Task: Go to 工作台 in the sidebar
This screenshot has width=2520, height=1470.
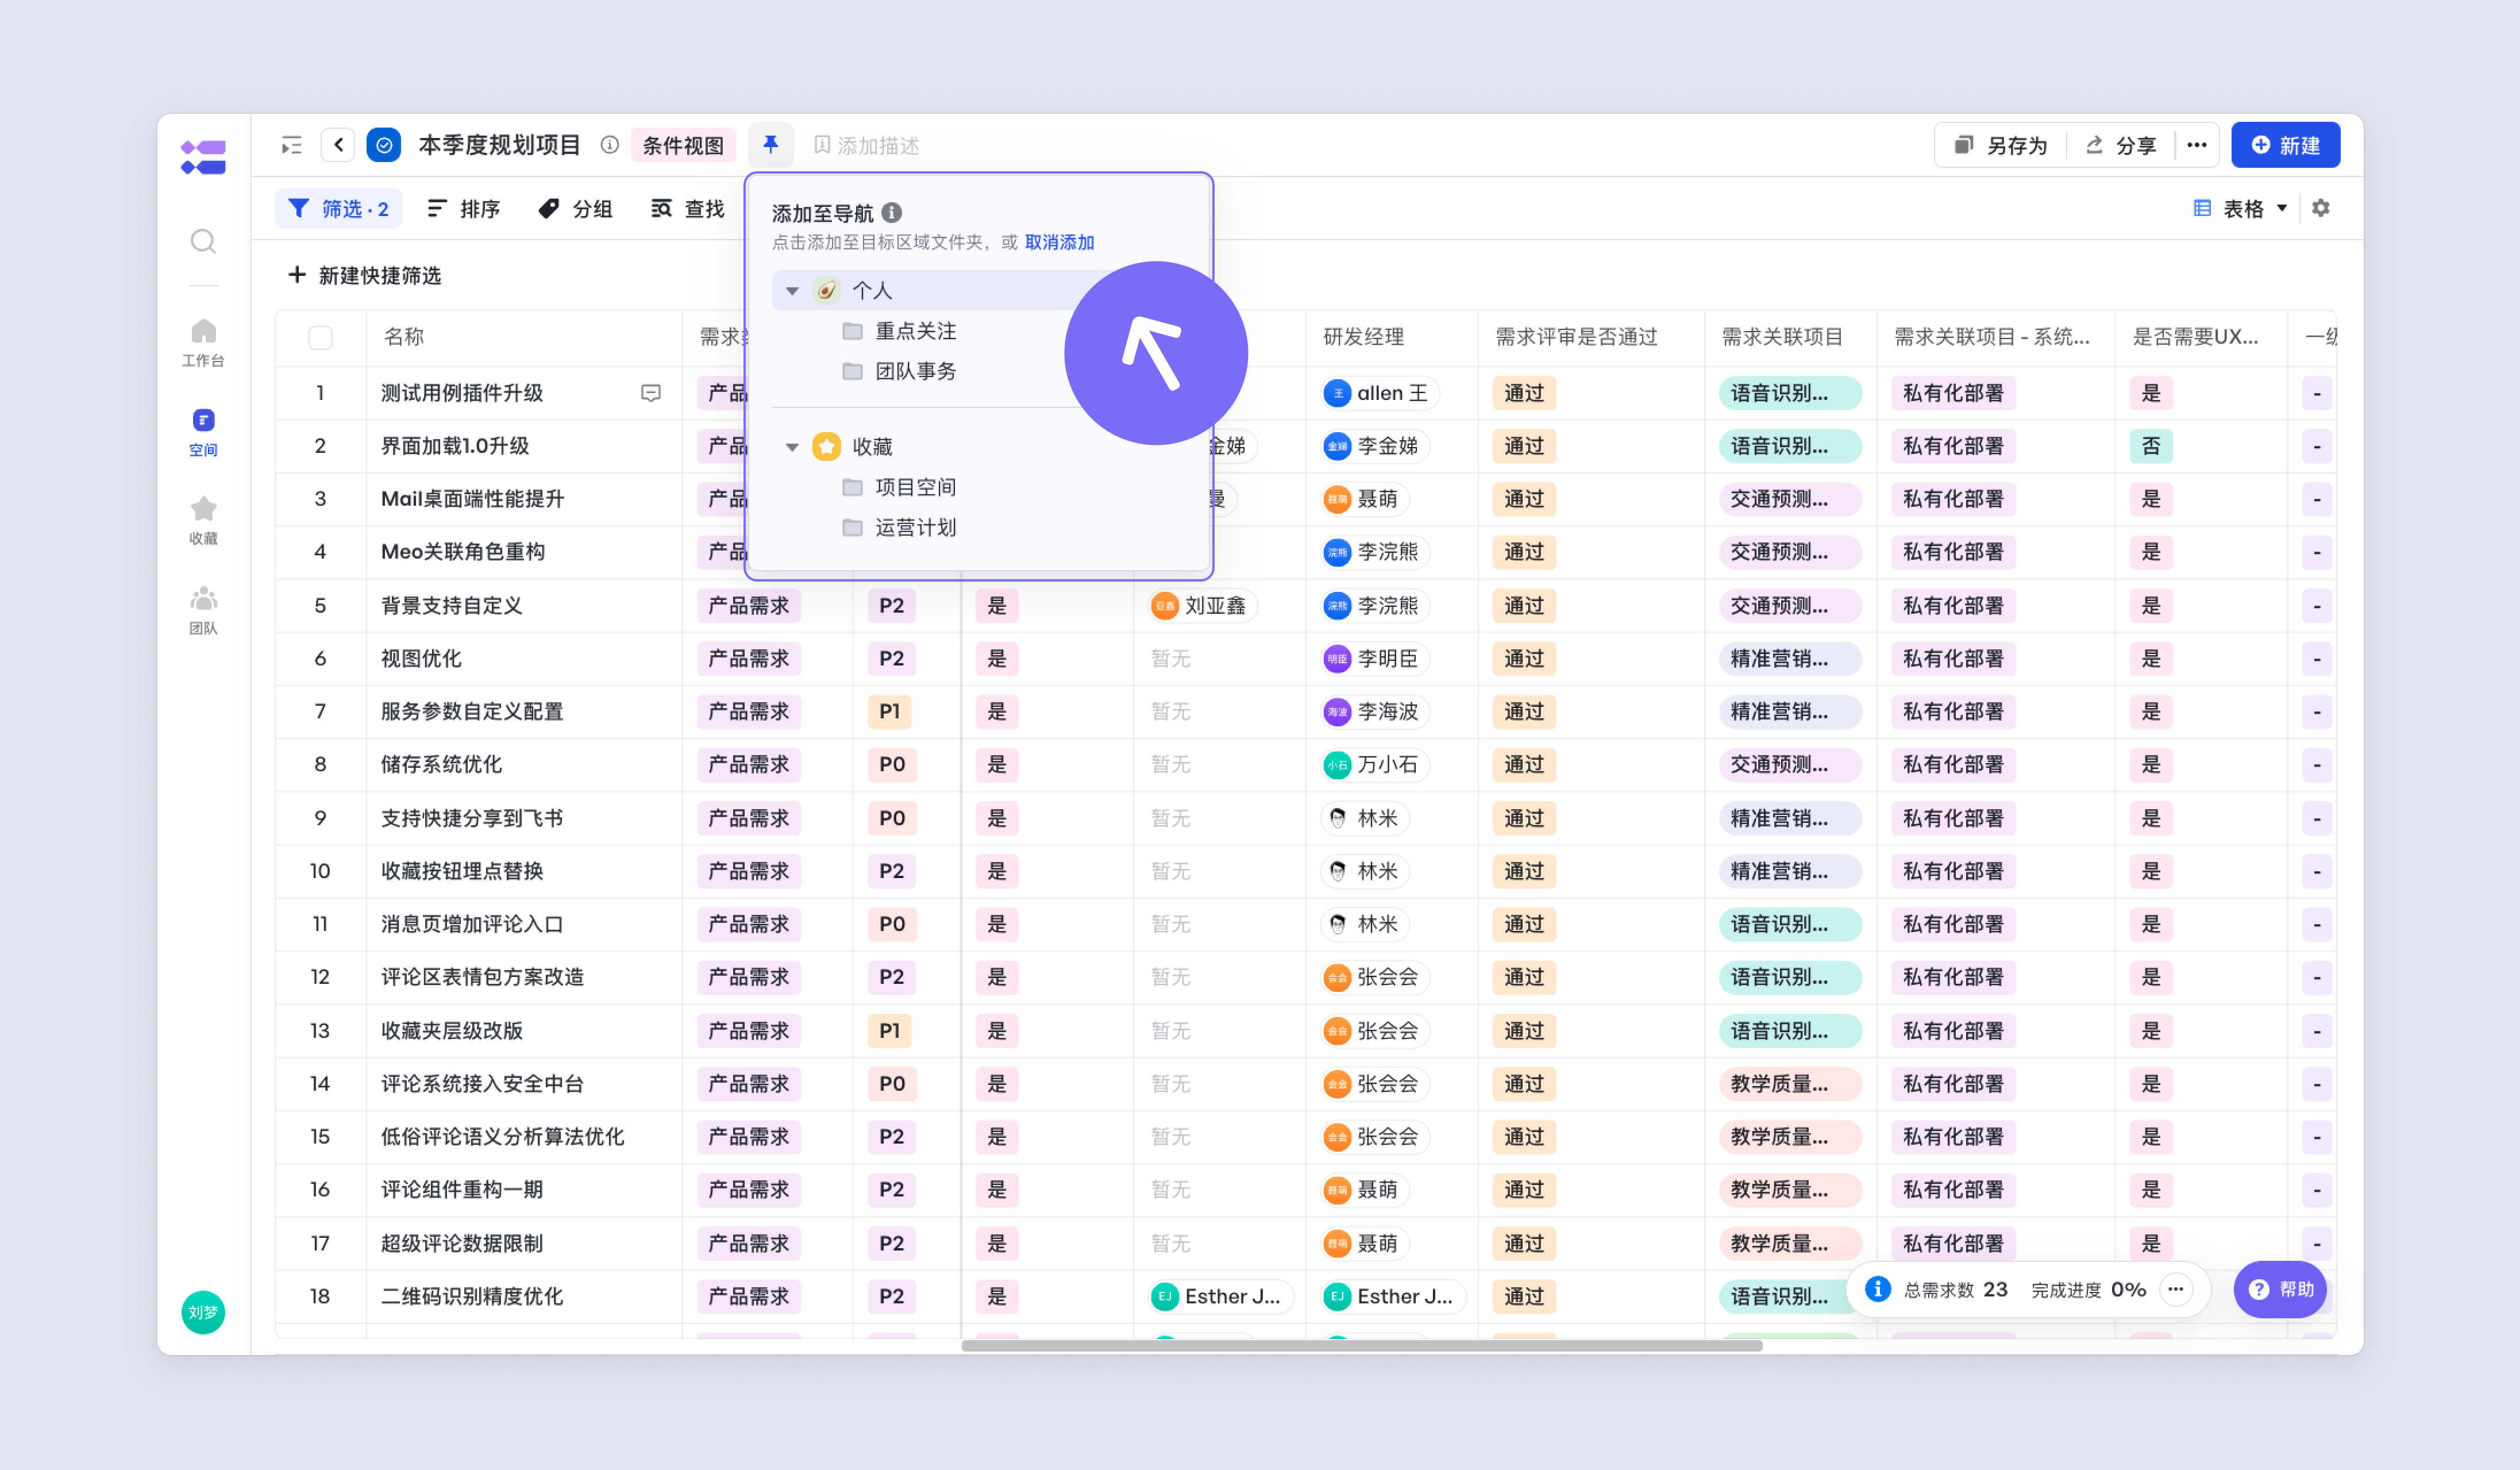Action: click(x=203, y=342)
